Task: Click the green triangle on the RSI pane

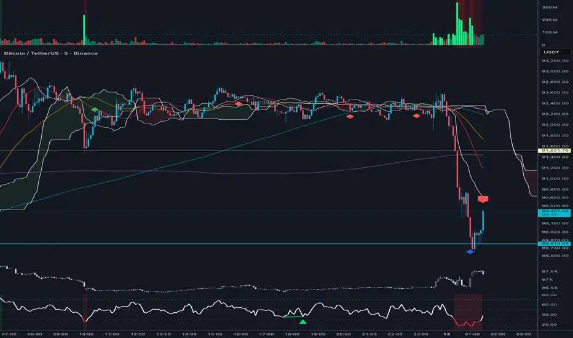Action: point(303,321)
